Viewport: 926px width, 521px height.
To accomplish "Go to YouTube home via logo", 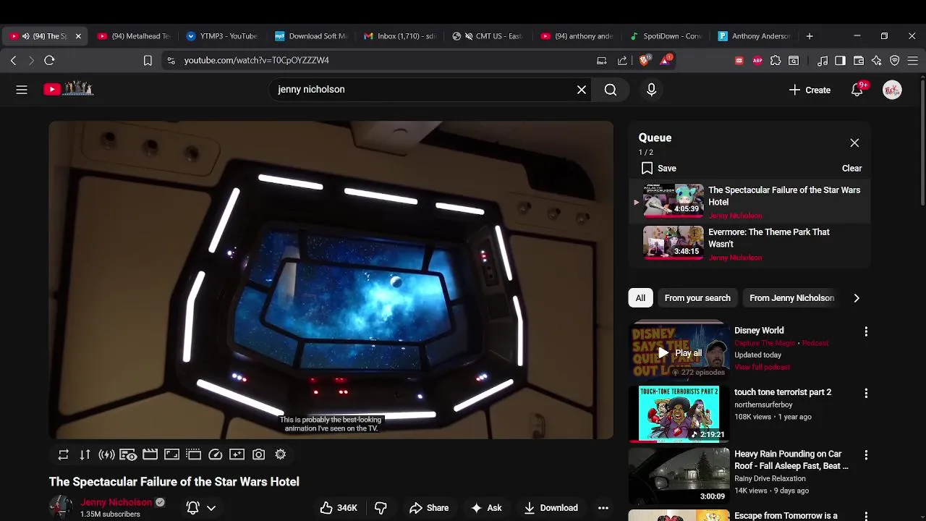I will click(69, 89).
